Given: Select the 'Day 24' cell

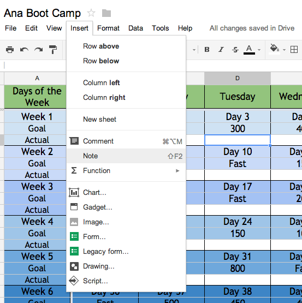Looking at the screenshot, I should tap(238, 222).
